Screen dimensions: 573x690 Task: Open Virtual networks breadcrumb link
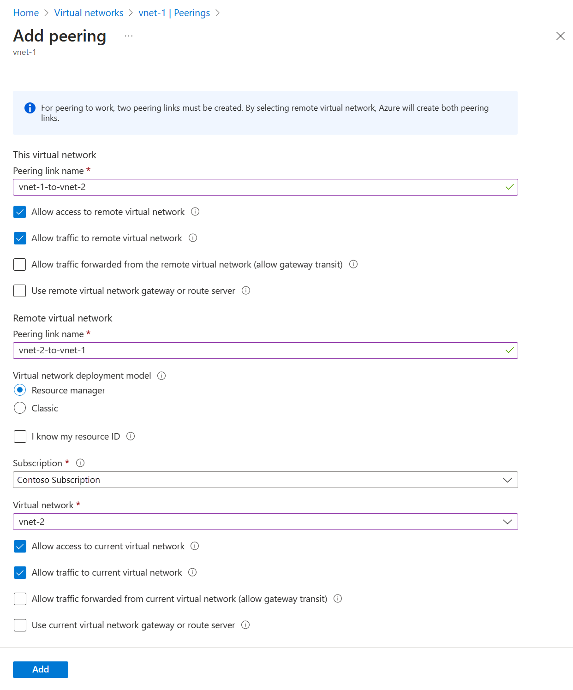click(89, 12)
